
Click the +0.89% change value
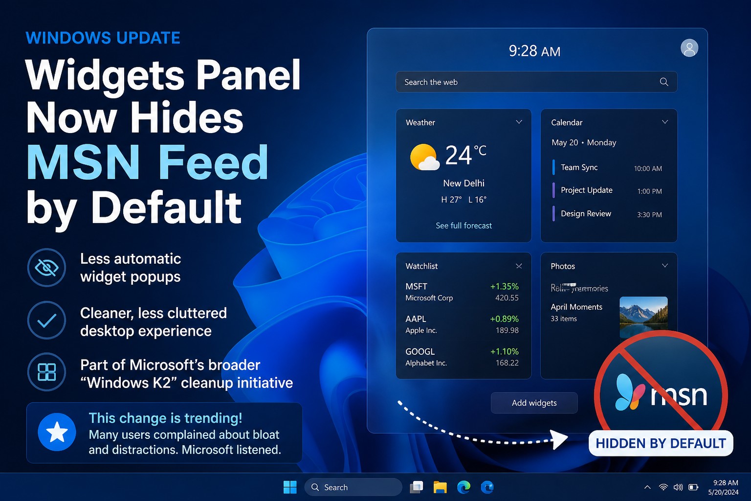click(504, 319)
